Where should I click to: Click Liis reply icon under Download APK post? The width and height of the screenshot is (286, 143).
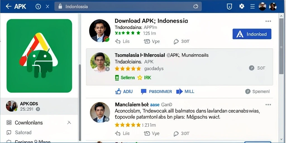118,42
